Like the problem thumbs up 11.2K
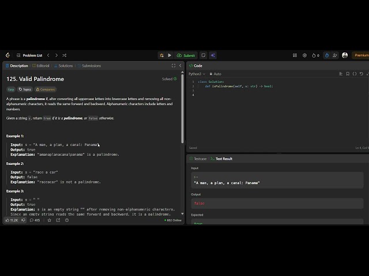 pos(12,220)
